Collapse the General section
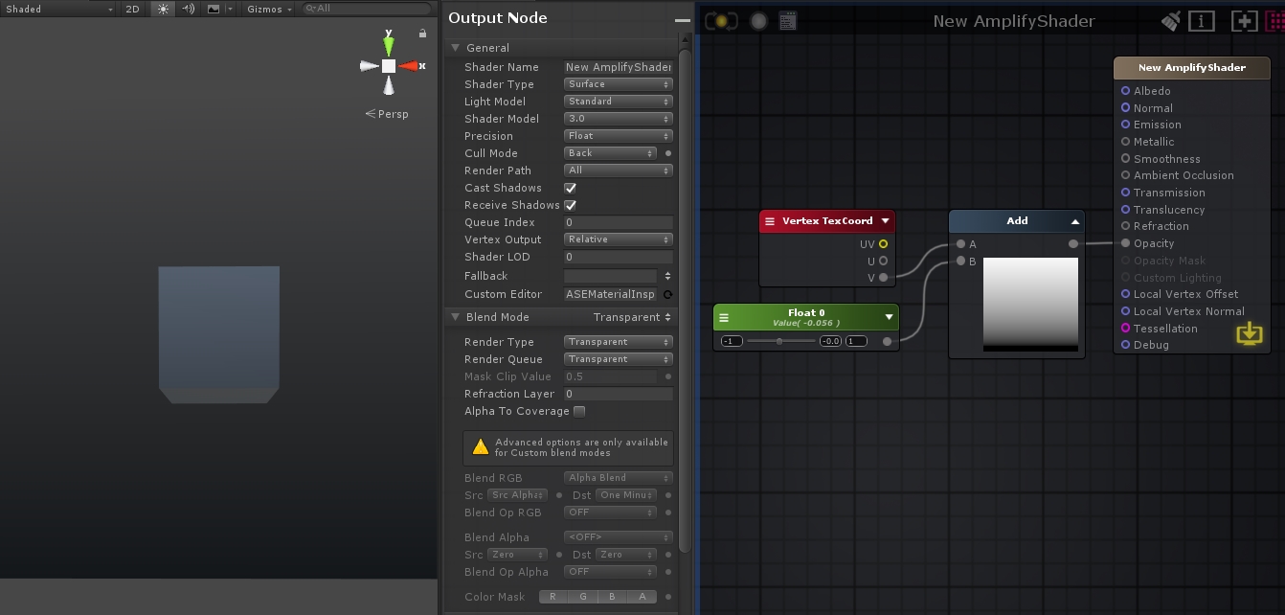Image resolution: width=1285 pixels, height=615 pixels. [456, 48]
